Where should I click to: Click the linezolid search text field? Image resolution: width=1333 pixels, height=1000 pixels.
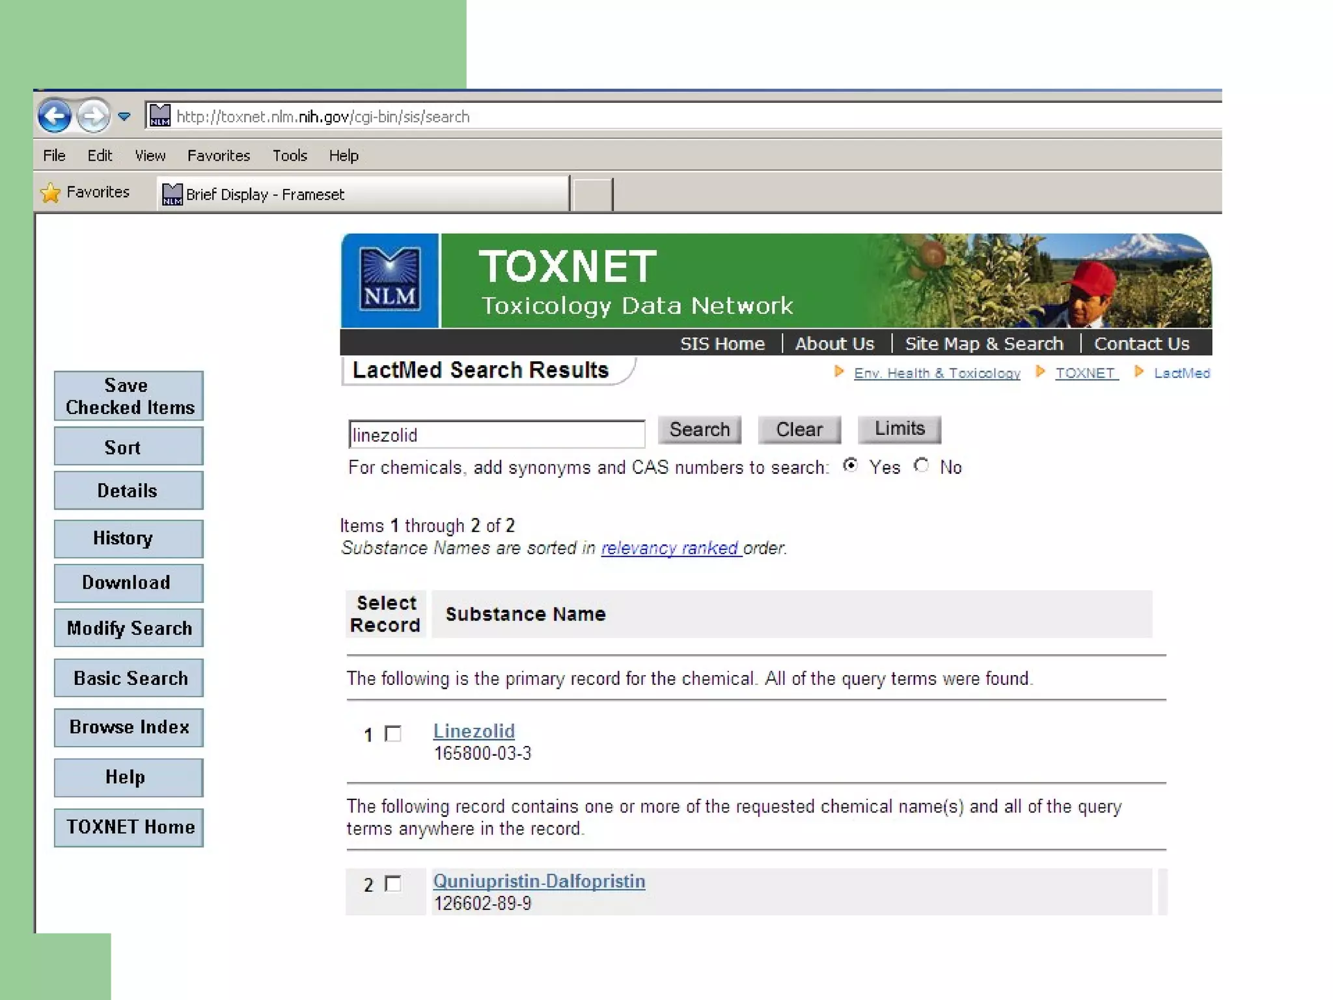pos(496,434)
